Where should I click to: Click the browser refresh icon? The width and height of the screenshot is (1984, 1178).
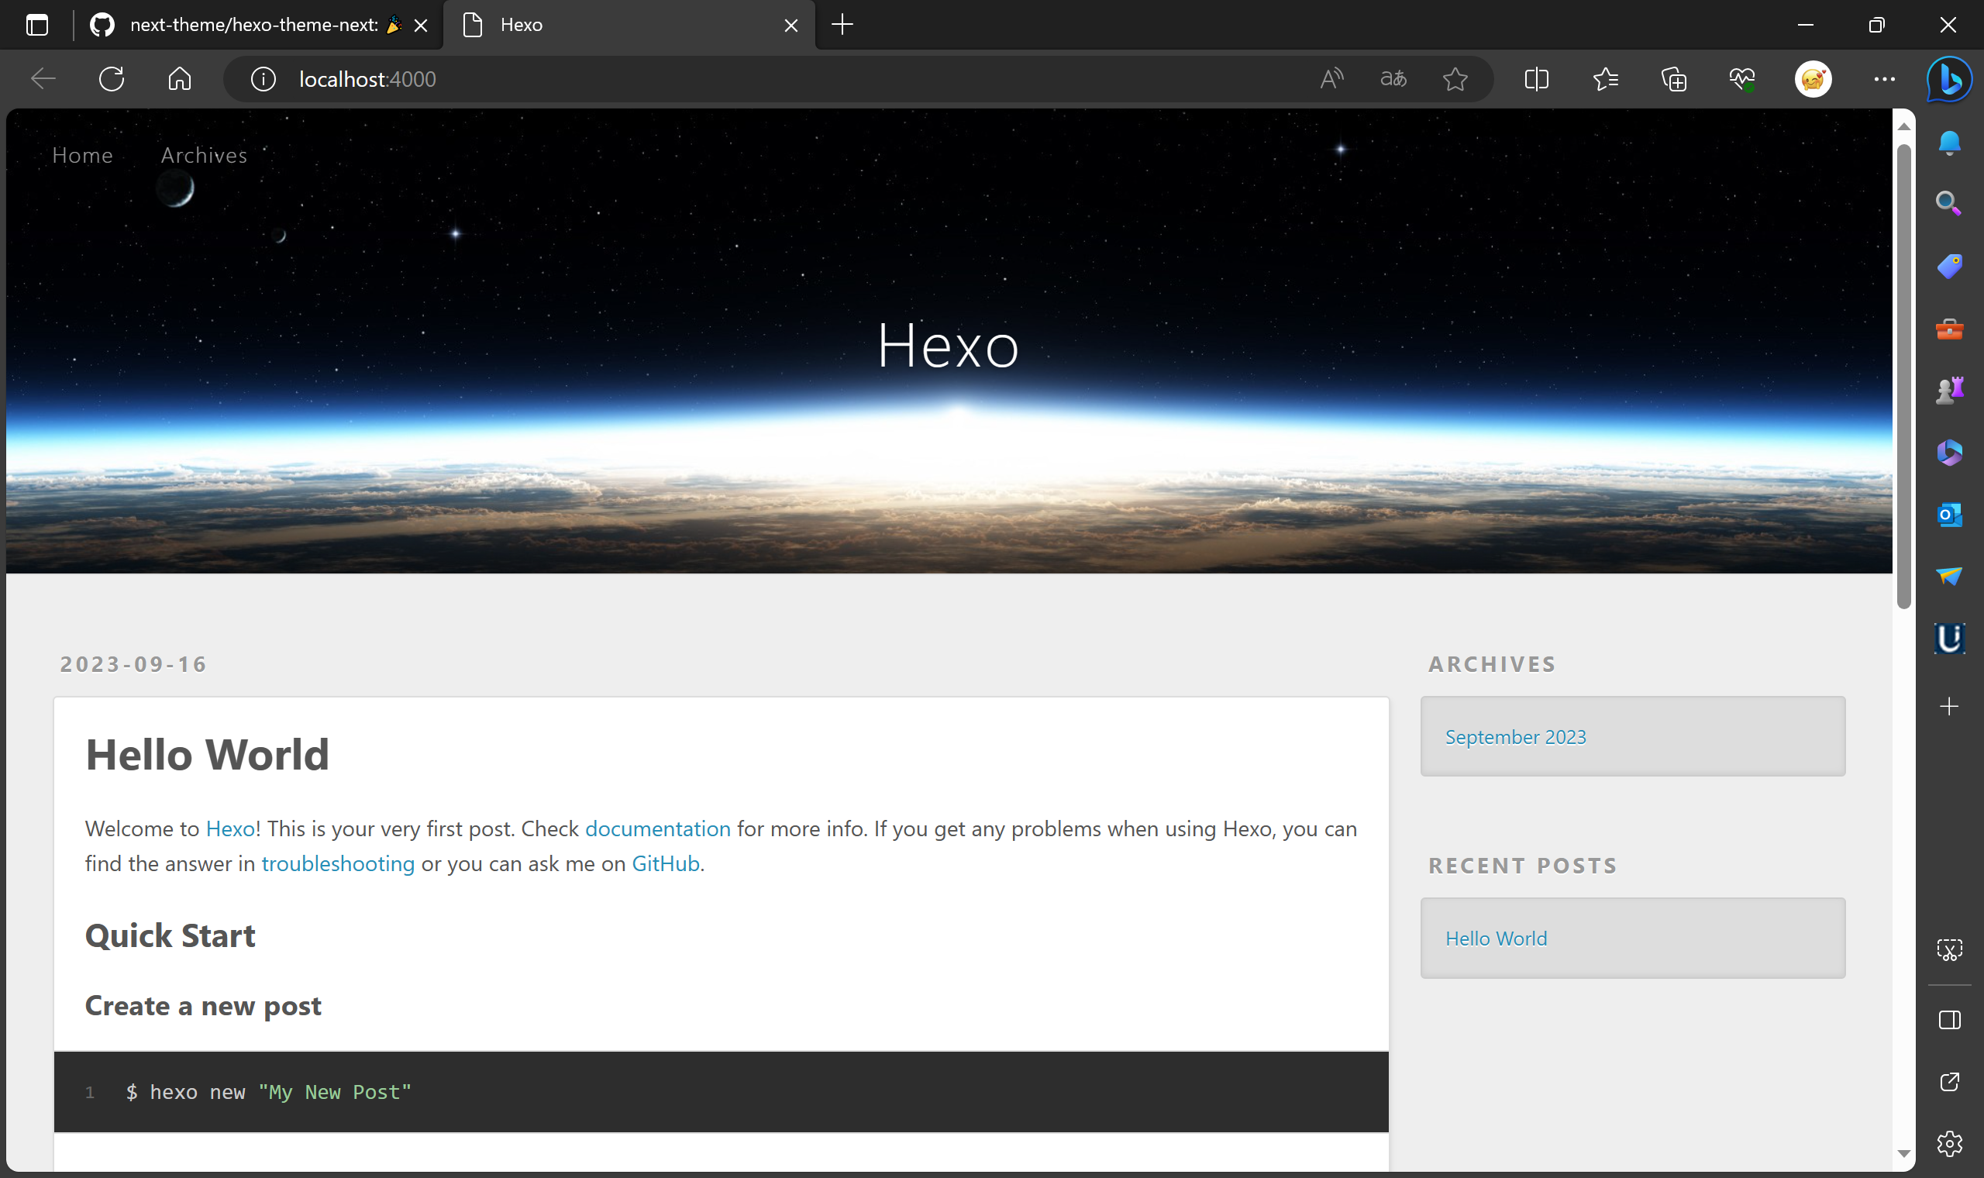click(x=111, y=78)
